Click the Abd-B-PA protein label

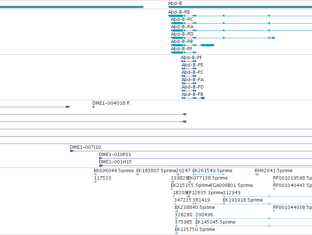[x=192, y=80]
